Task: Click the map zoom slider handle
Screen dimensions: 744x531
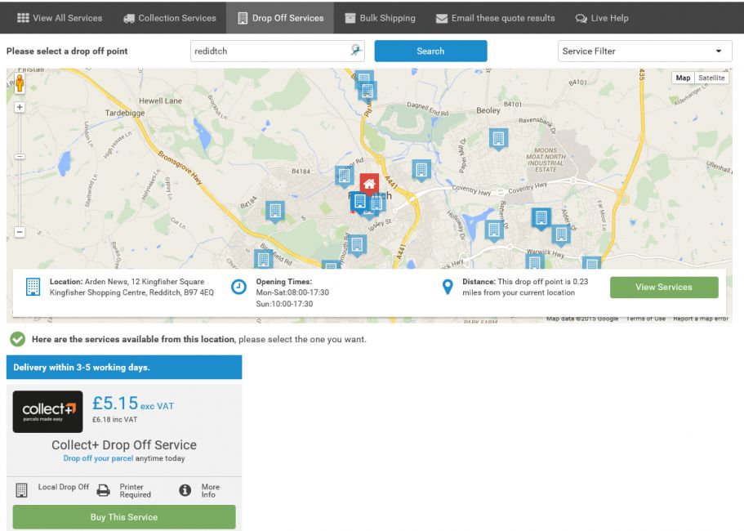Action: 20,157
